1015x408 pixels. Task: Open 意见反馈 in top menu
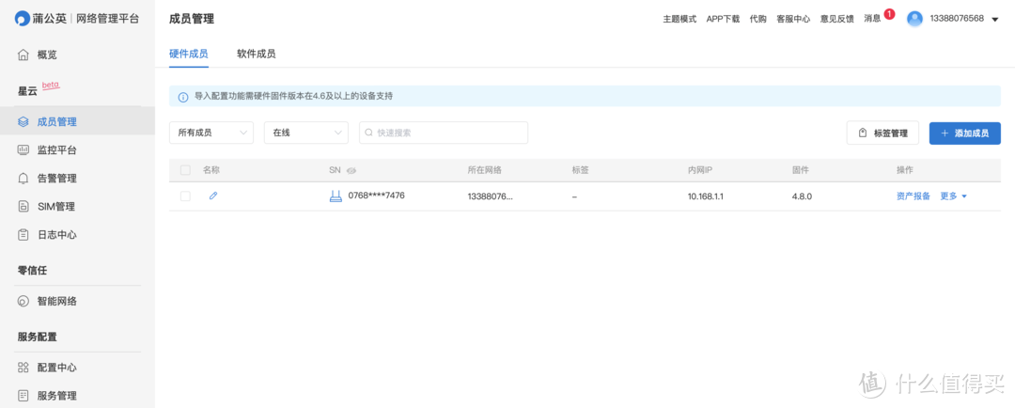(x=837, y=19)
